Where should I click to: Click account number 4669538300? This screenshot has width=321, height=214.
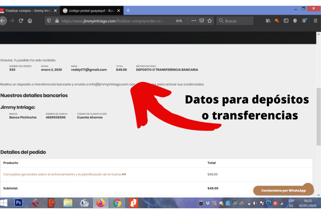[x=56, y=117]
